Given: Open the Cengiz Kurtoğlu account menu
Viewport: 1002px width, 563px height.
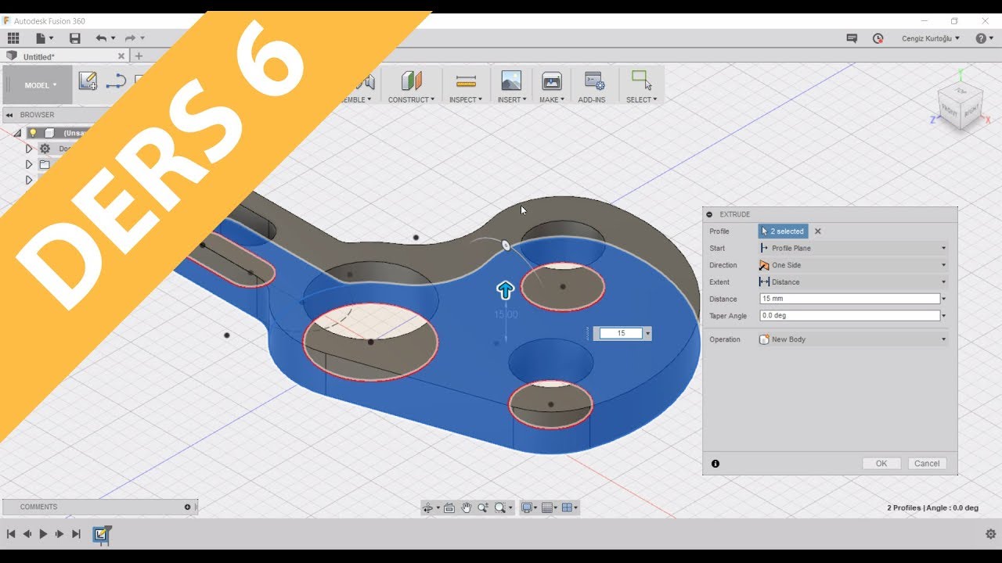Looking at the screenshot, I should [x=931, y=38].
